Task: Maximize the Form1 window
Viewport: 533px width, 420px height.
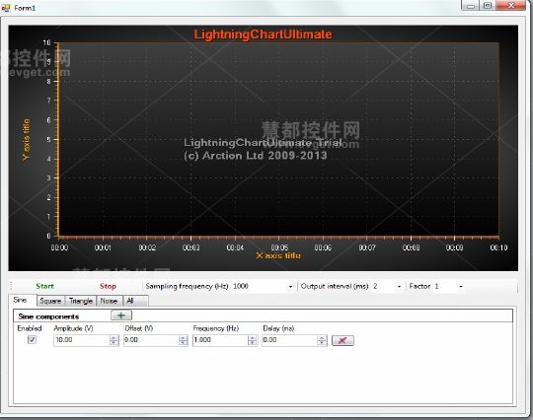Action: (488, 6)
